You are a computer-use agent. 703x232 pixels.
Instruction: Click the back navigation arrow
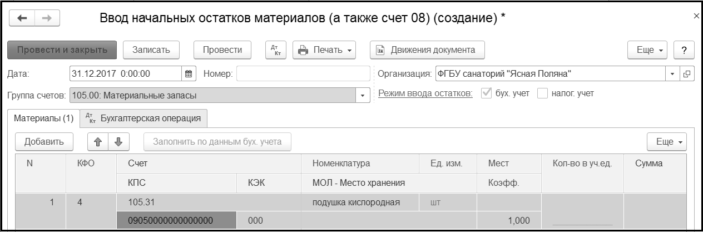coord(23,18)
